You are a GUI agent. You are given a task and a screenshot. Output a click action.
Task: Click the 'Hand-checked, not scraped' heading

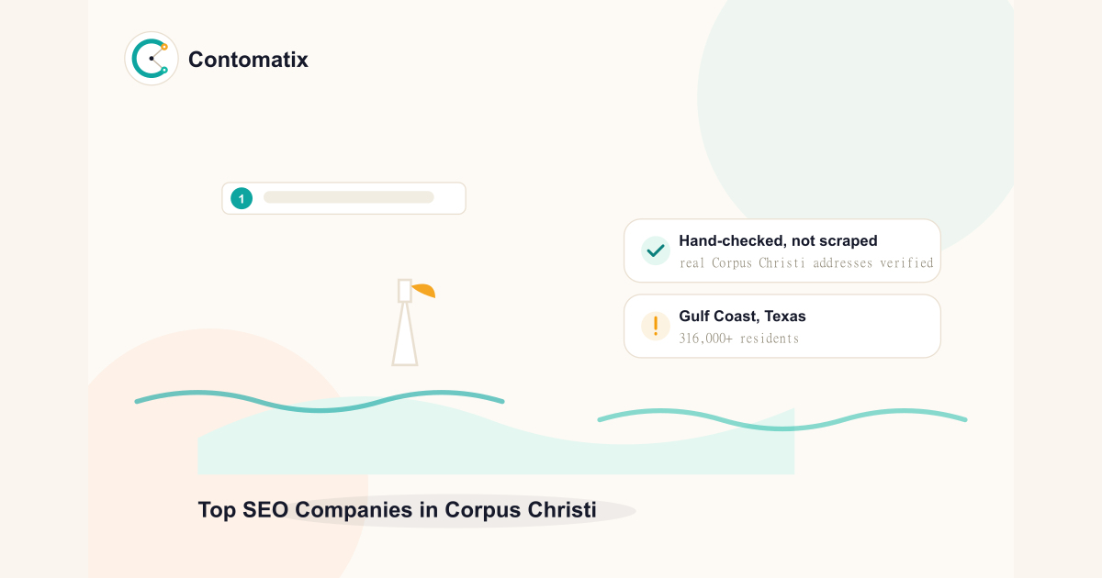[778, 241]
